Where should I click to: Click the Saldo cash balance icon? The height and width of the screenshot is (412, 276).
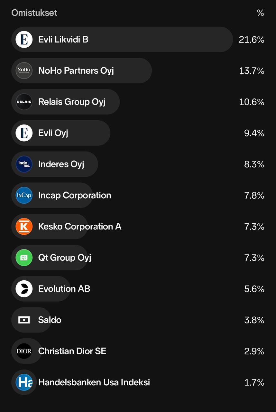(24, 320)
